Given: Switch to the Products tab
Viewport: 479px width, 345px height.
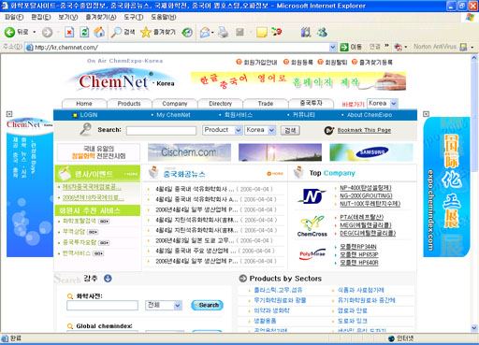Looking at the screenshot, I should coord(129,104).
